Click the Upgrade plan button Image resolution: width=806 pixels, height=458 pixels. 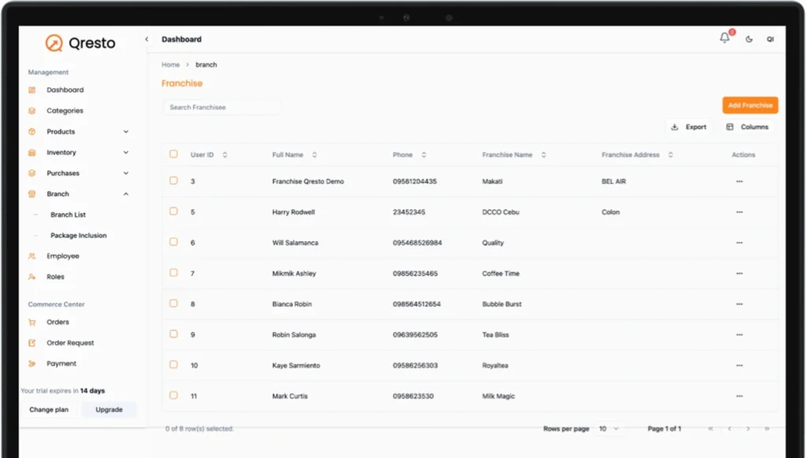tap(109, 410)
